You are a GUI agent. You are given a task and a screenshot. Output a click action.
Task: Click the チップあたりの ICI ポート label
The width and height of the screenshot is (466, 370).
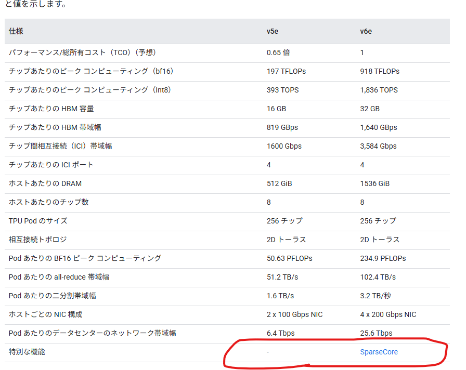coord(51,165)
